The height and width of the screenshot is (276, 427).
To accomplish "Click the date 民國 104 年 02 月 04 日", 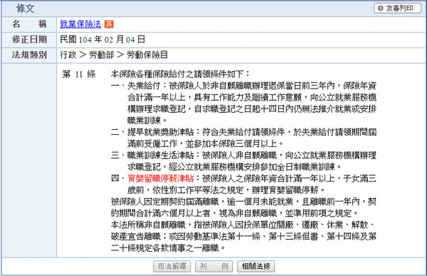I will (102, 40).
